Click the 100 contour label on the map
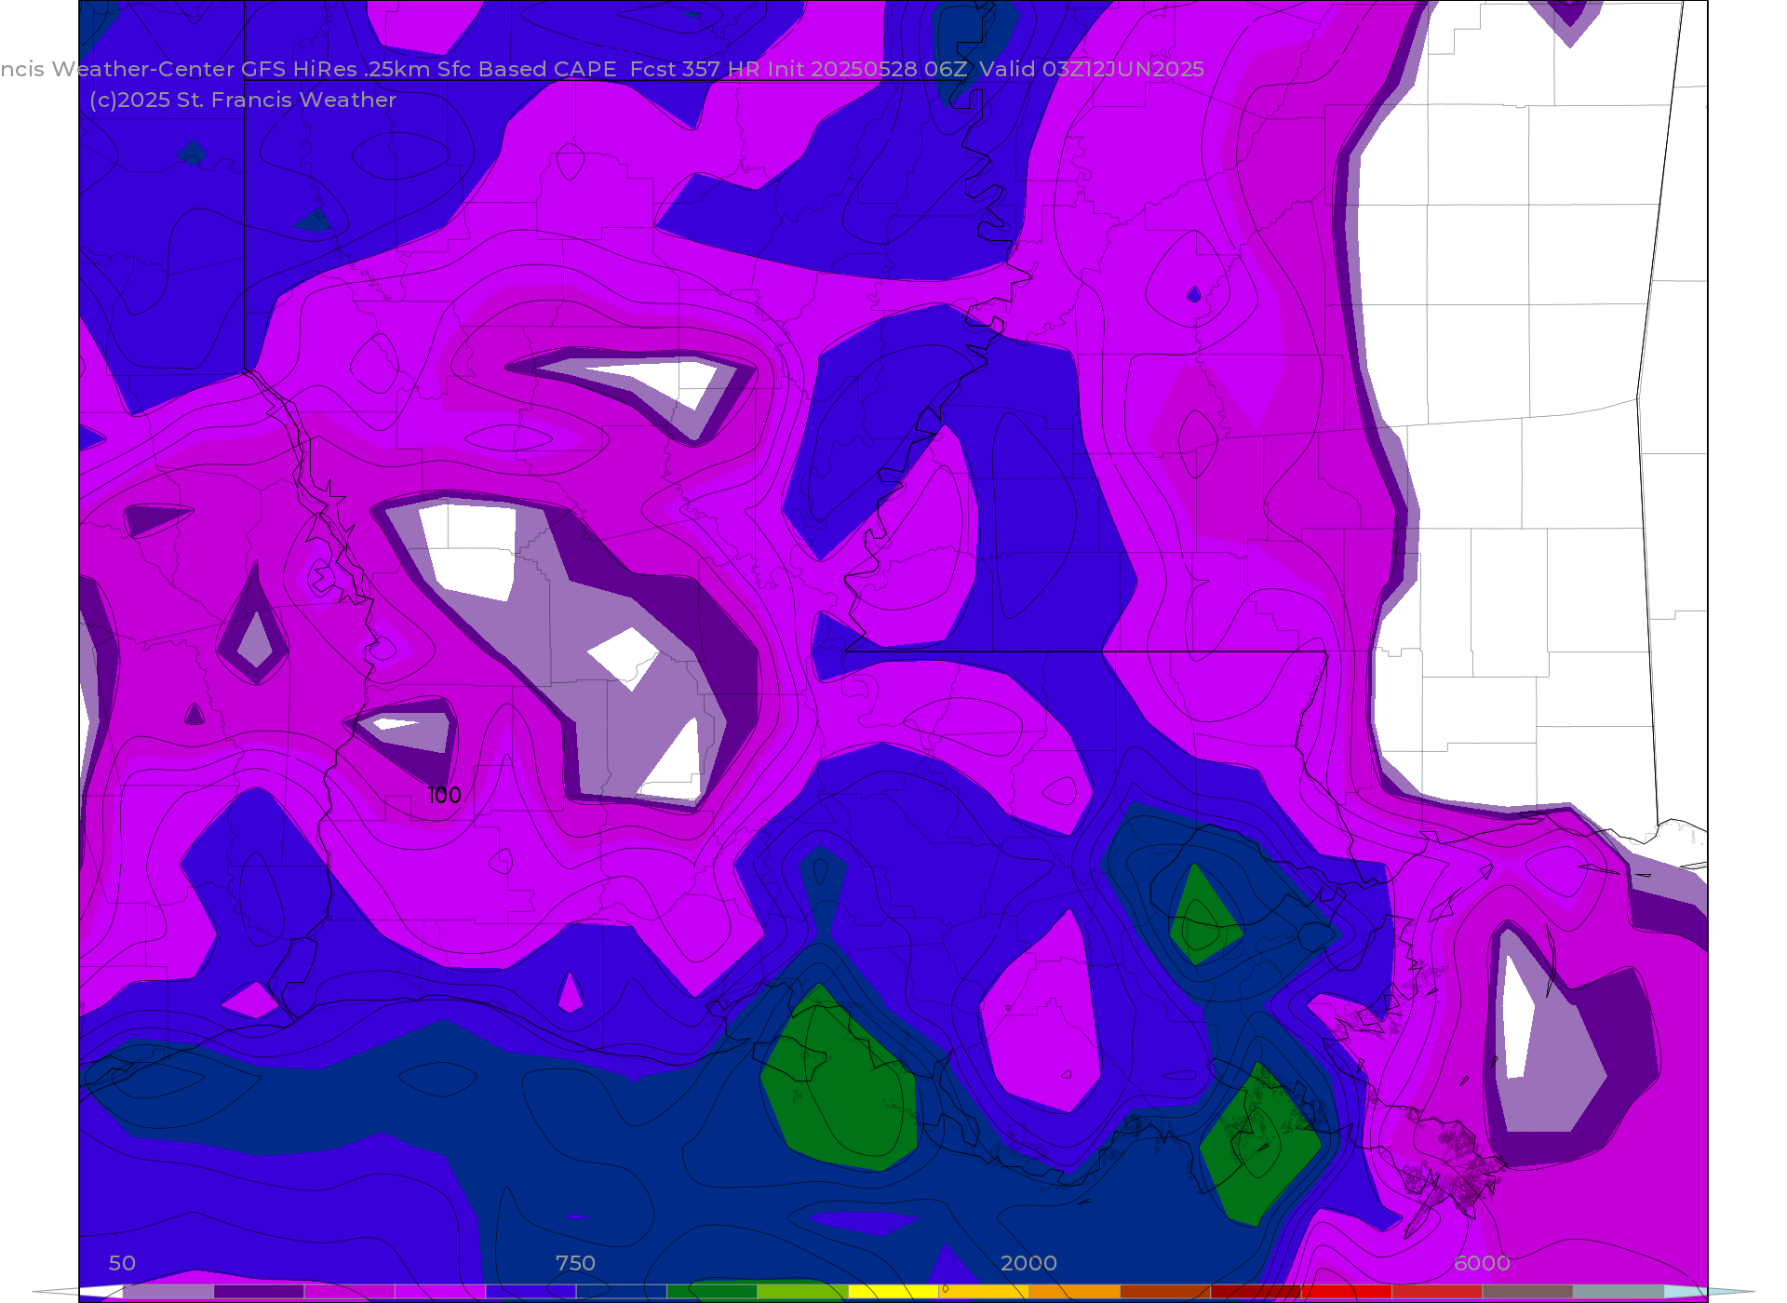The height and width of the screenshot is (1303, 1787). (x=444, y=795)
